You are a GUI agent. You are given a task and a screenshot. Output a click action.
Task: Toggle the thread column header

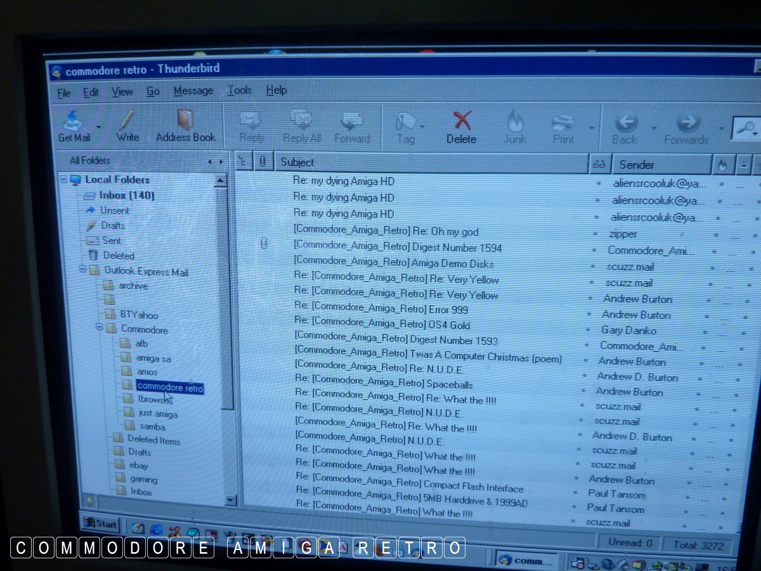click(x=242, y=162)
